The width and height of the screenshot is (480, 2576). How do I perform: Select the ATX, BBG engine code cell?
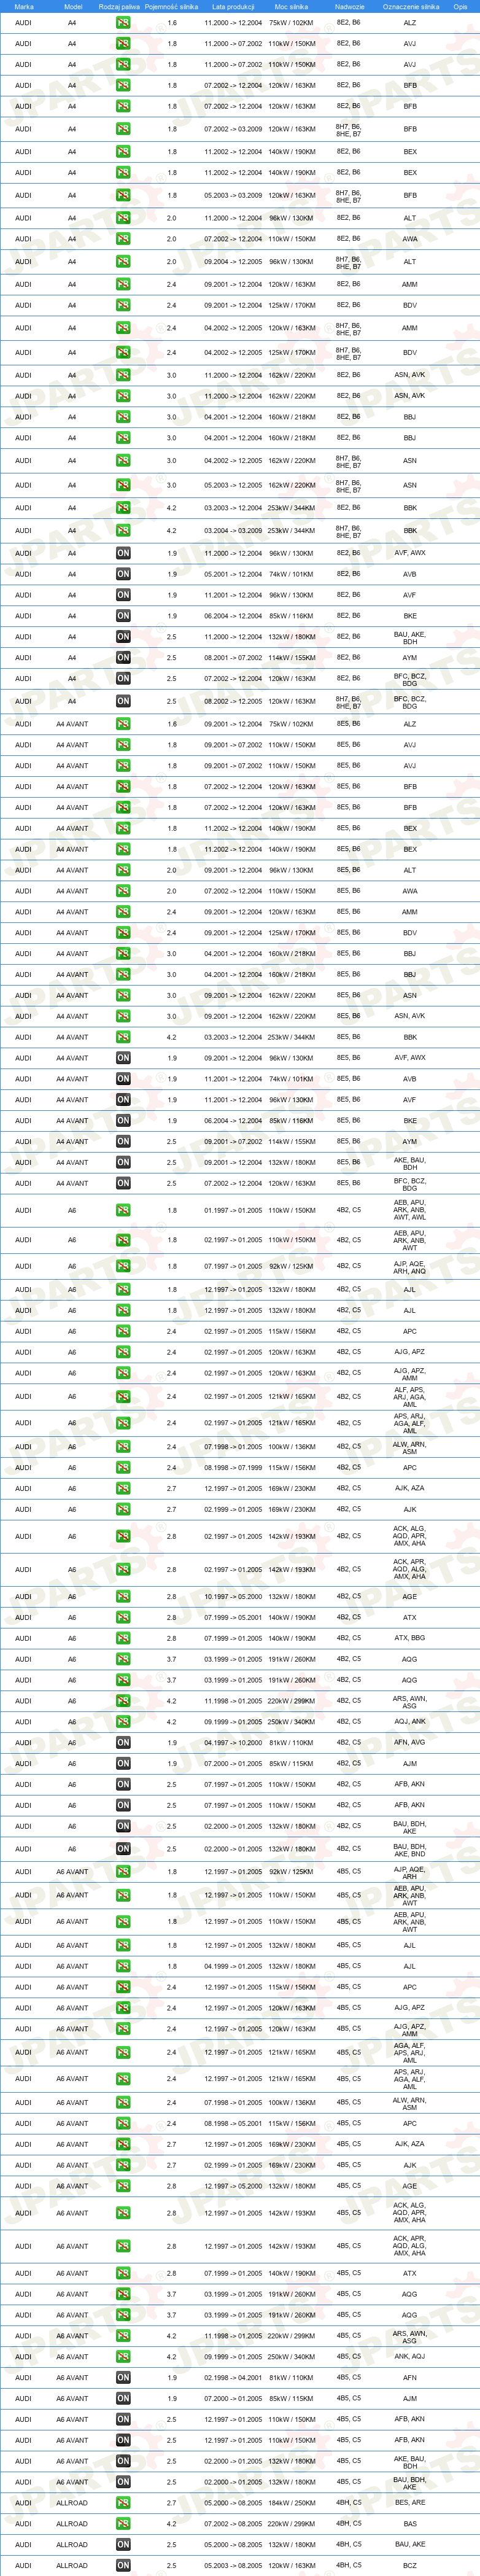click(x=410, y=1639)
